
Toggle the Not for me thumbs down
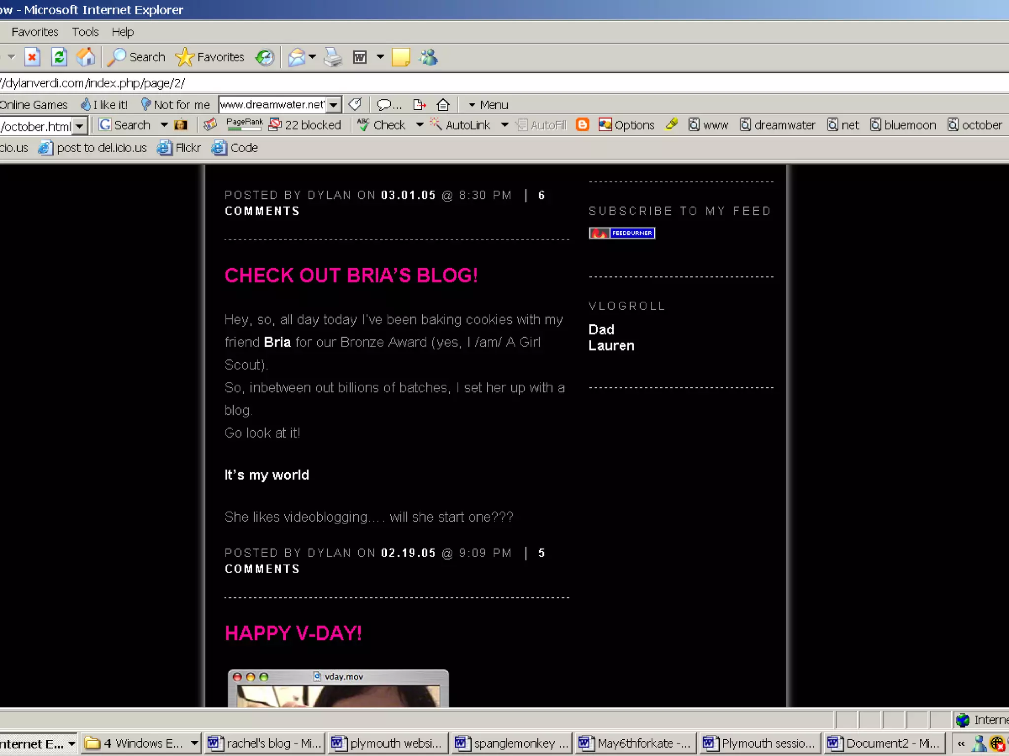(175, 105)
